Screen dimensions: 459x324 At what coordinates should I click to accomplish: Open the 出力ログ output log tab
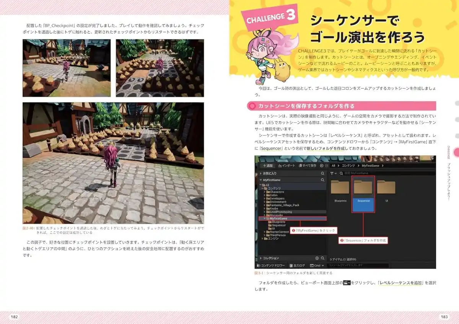tap(297, 265)
